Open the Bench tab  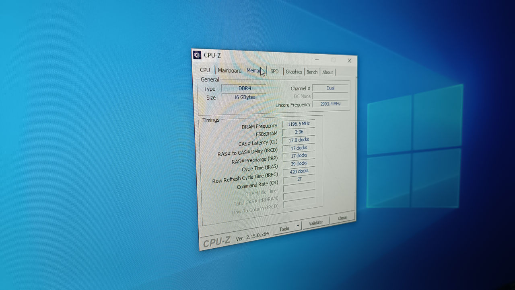pyautogui.click(x=312, y=72)
